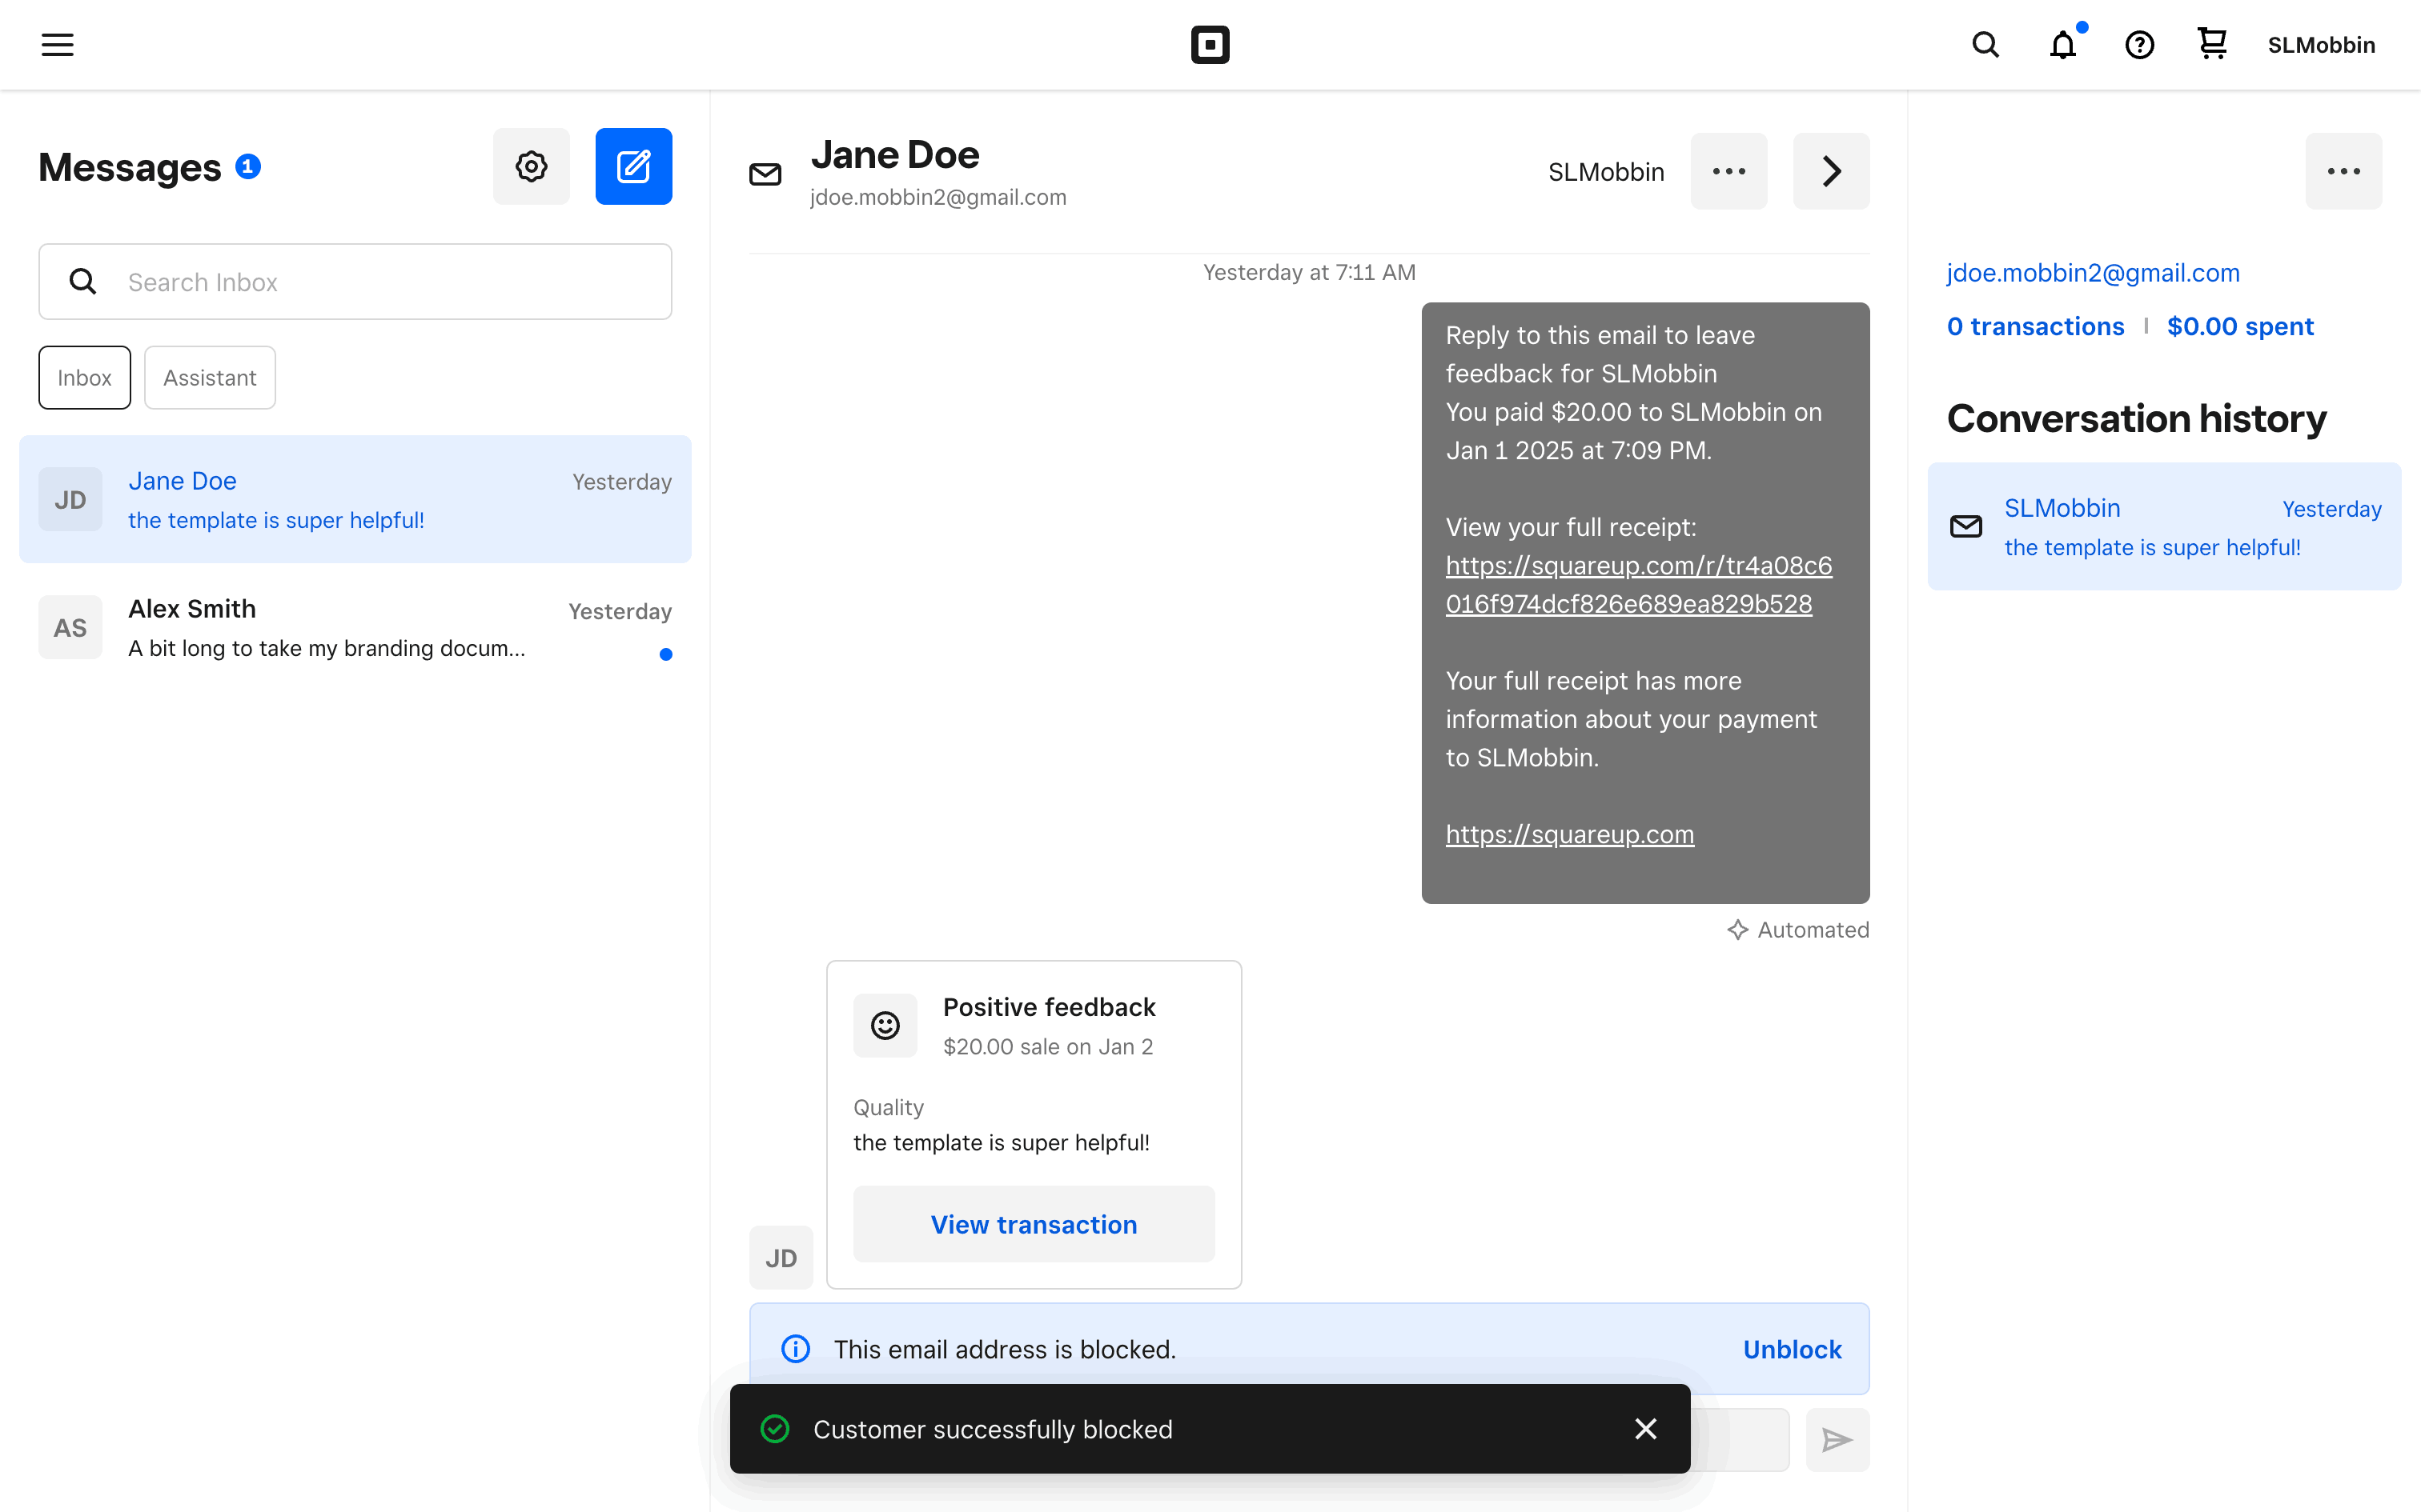Click the send message arrow icon
The width and height of the screenshot is (2421, 1512).
click(1837, 1440)
